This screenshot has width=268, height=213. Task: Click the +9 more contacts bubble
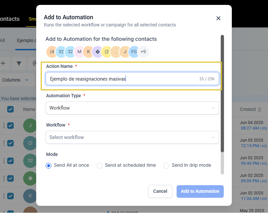143,52
